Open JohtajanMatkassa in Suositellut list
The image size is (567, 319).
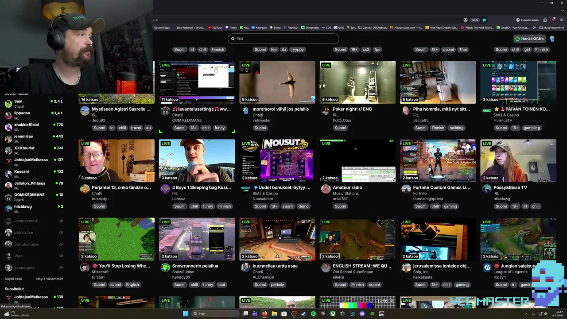35,299
